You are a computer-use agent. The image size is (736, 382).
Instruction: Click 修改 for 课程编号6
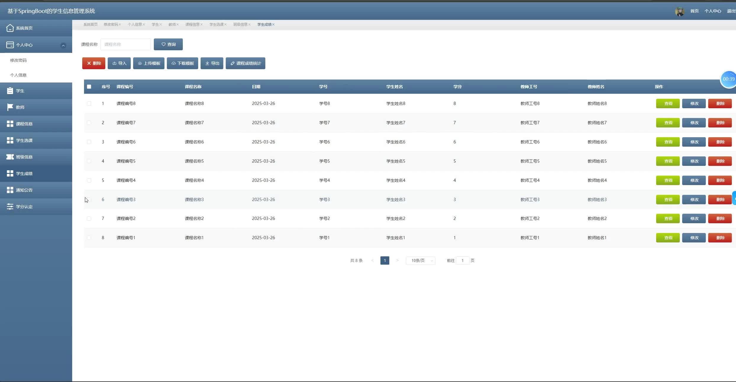pos(694,142)
